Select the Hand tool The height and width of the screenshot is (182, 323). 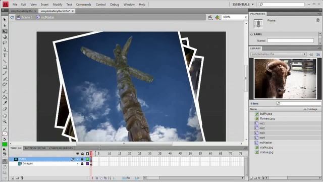[x=5, y=116]
